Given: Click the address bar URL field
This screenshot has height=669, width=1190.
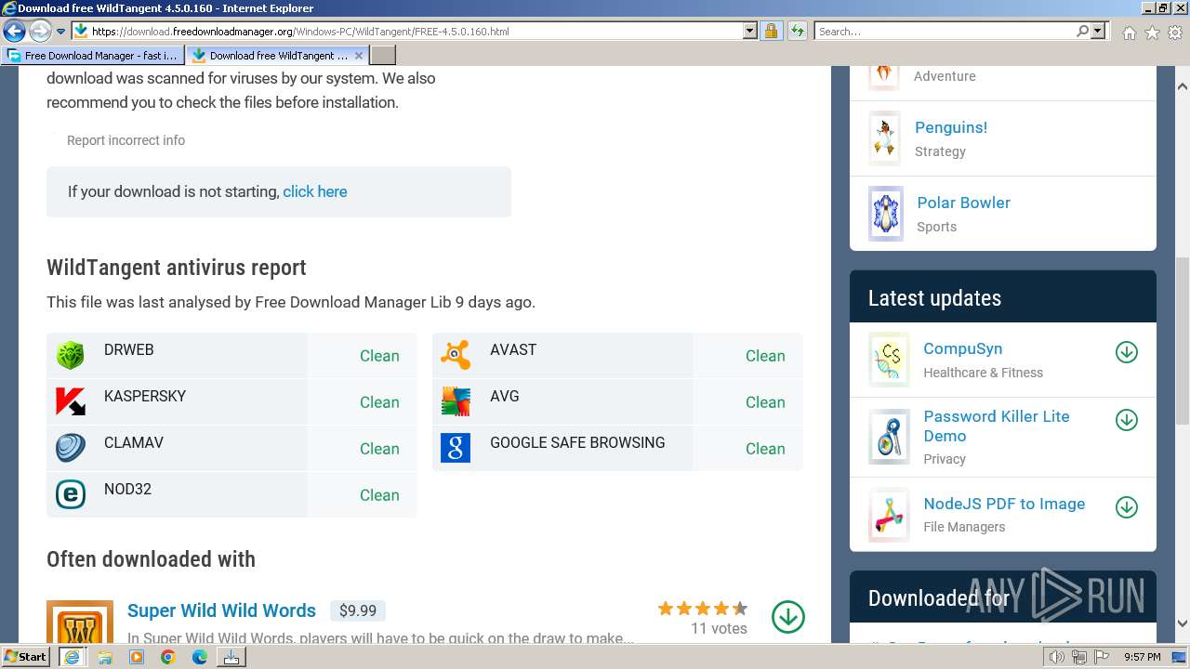Looking at the screenshot, I should pyautogui.click(x=416, y=31).
